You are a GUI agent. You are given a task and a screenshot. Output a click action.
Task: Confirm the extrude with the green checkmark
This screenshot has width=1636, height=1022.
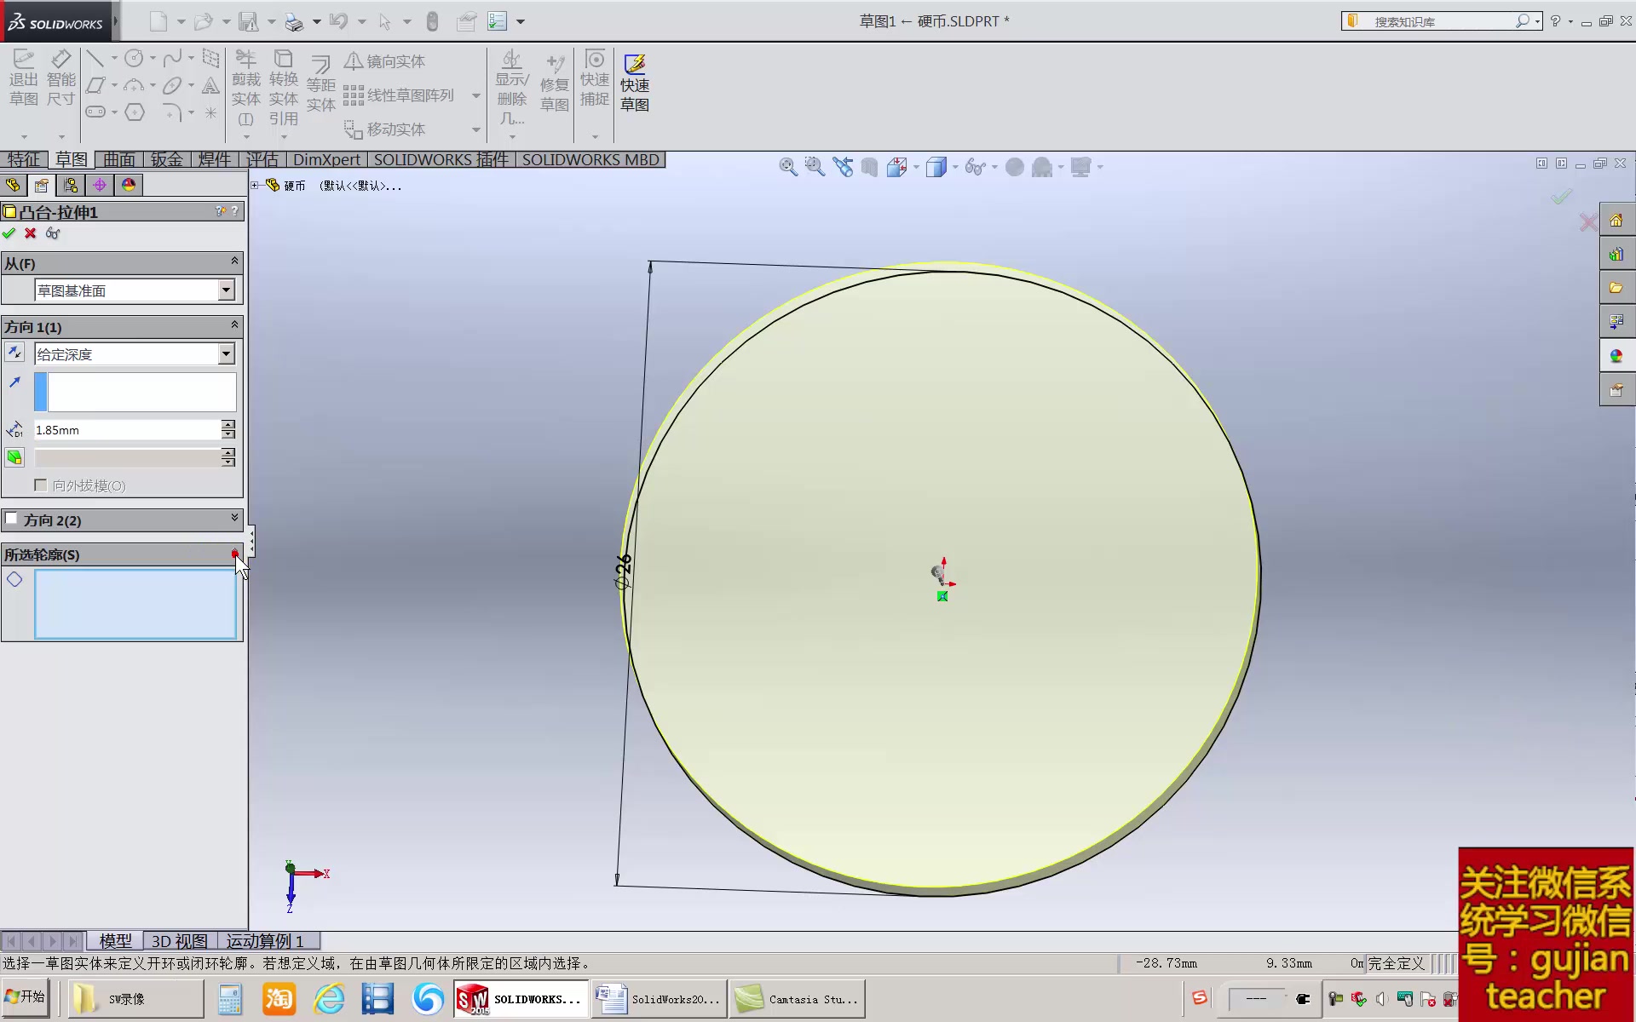9,233
